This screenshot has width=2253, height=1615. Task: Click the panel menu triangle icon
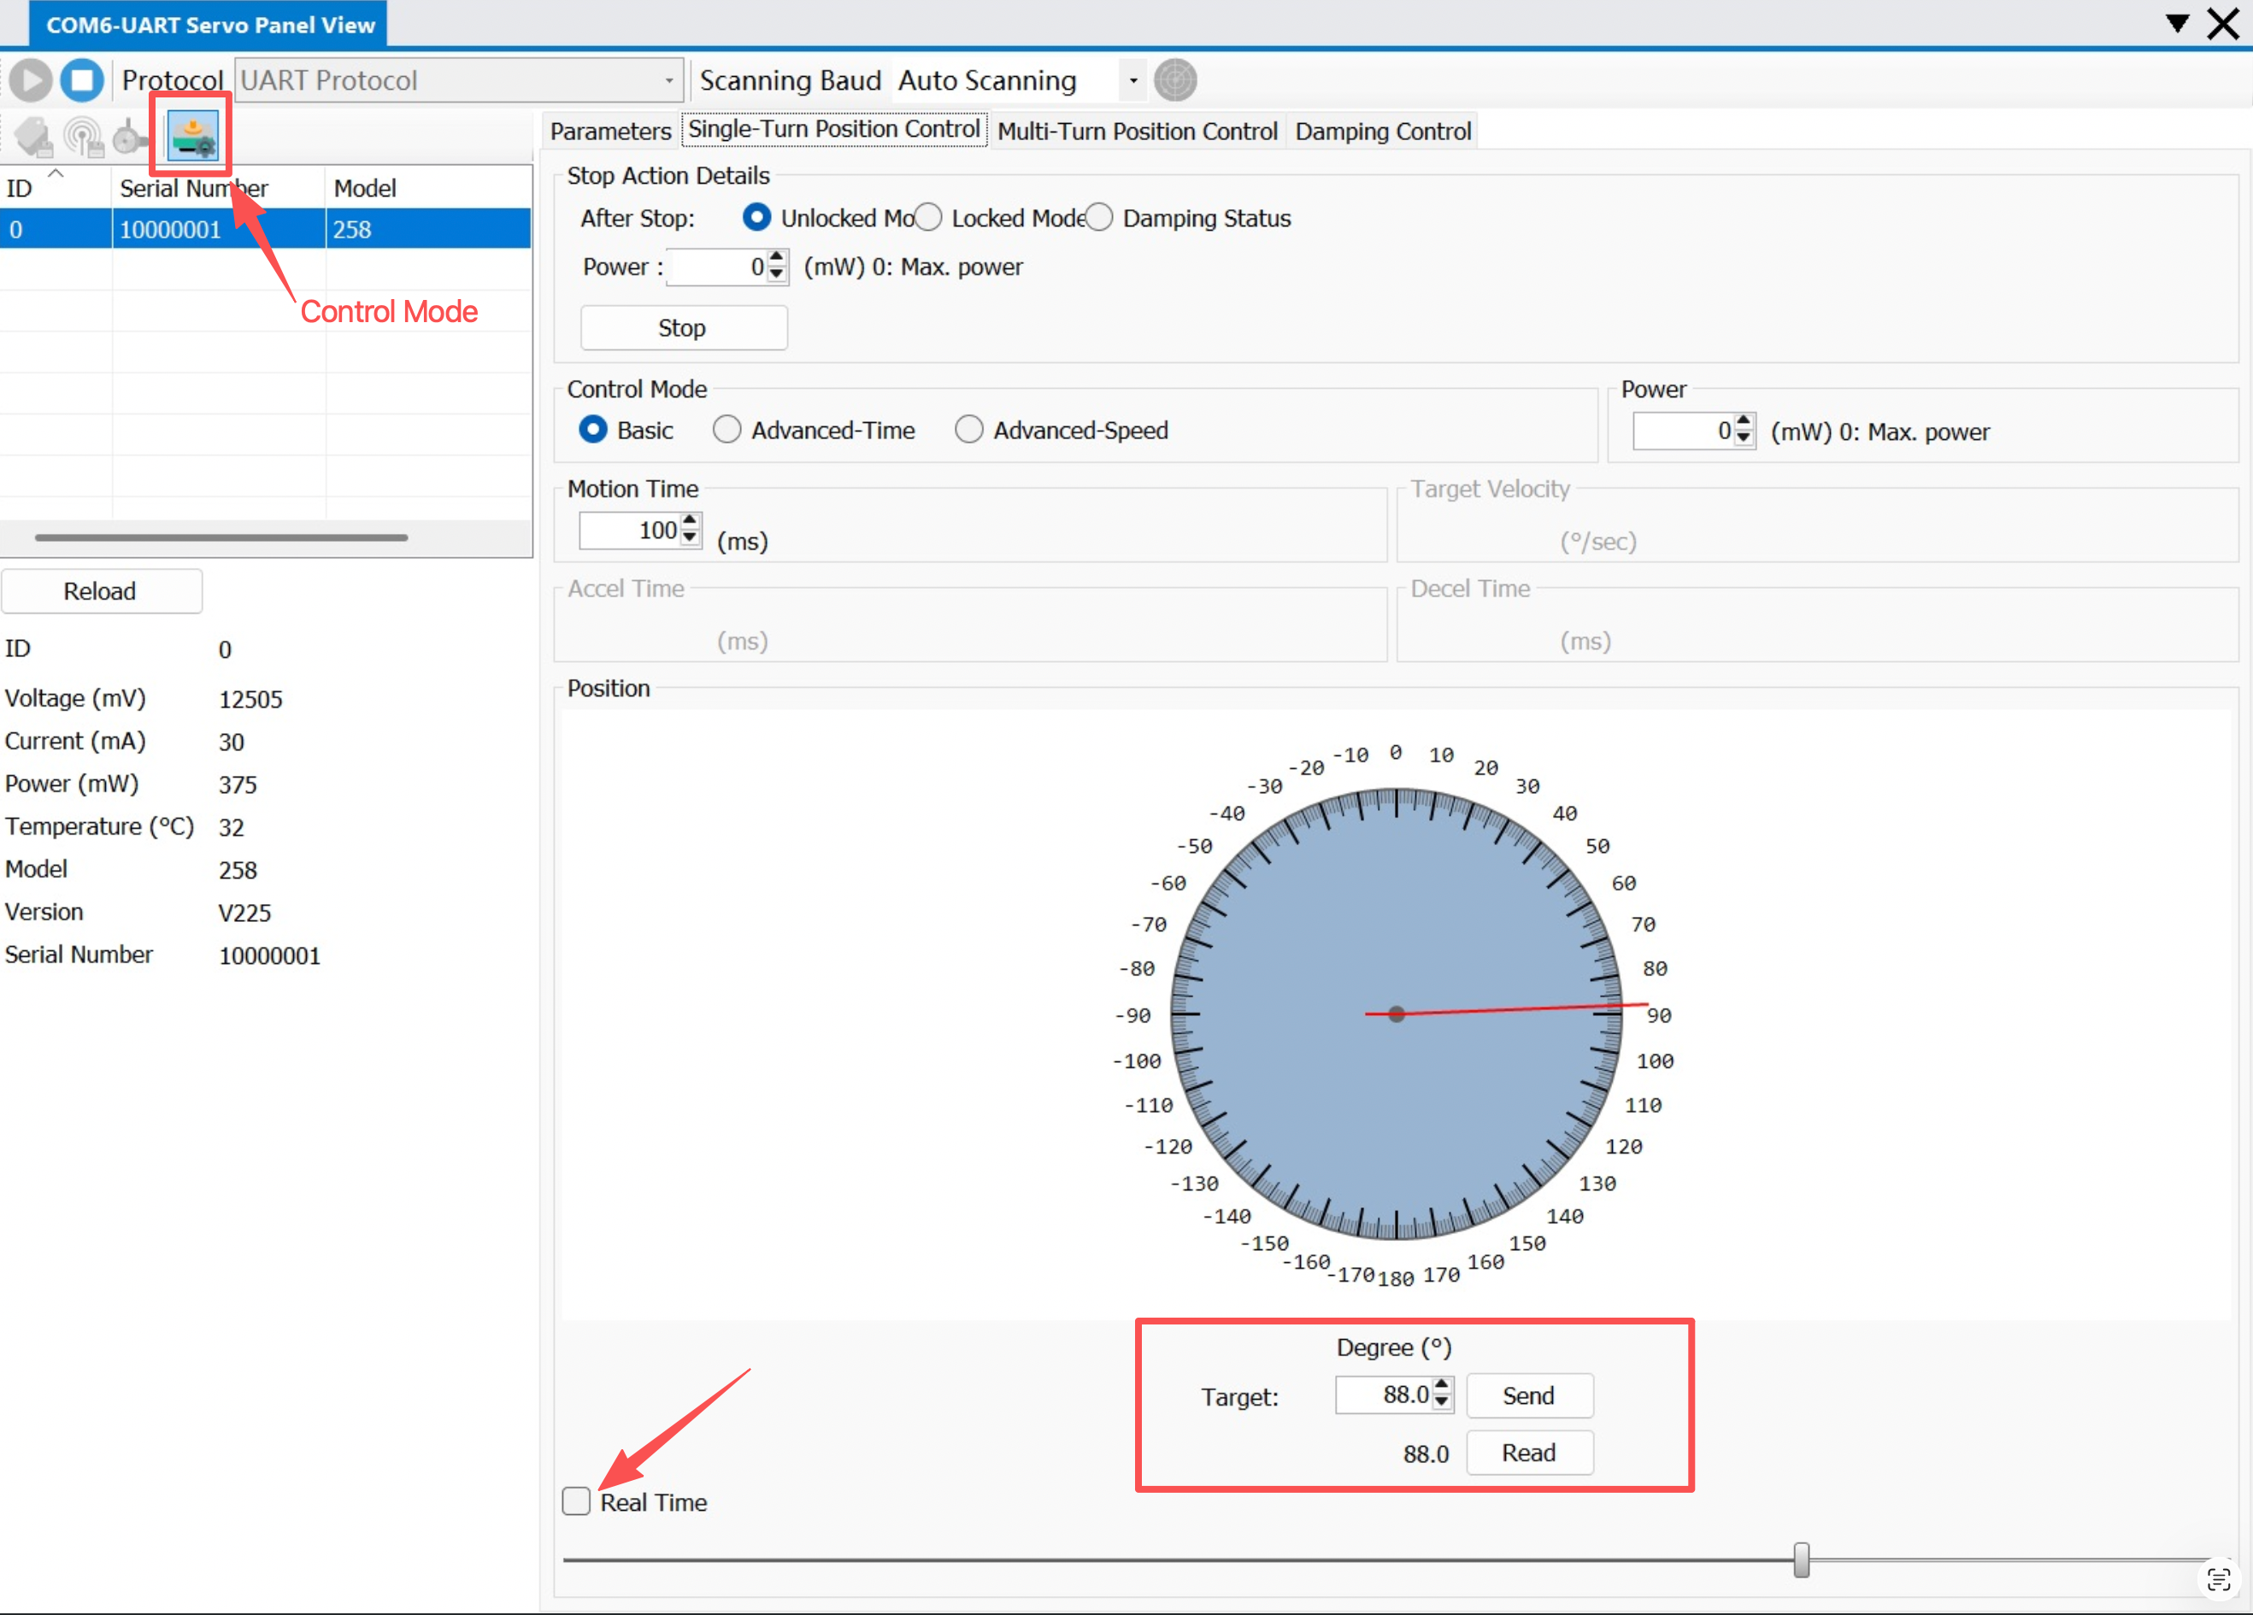tap(2177, 23)
